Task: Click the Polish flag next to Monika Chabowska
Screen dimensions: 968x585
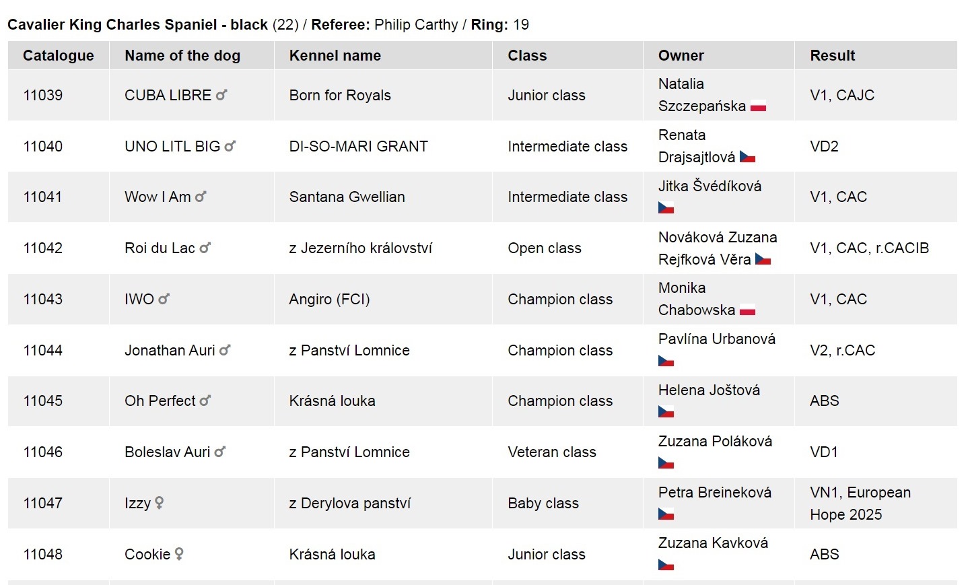Action: pyautogui.click(x=747, y=310)
